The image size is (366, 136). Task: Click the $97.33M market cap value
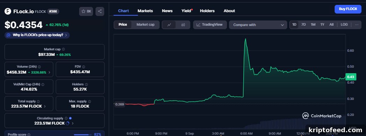click(46, 54)
